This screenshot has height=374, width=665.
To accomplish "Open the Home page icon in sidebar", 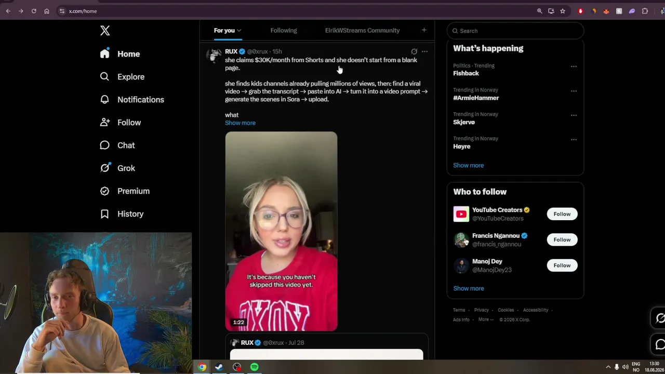I will [105, 54].
